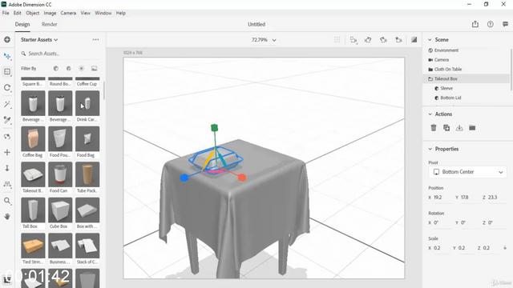Group selection with the folder action
This screenshot has height=288, width=513.
472,128
